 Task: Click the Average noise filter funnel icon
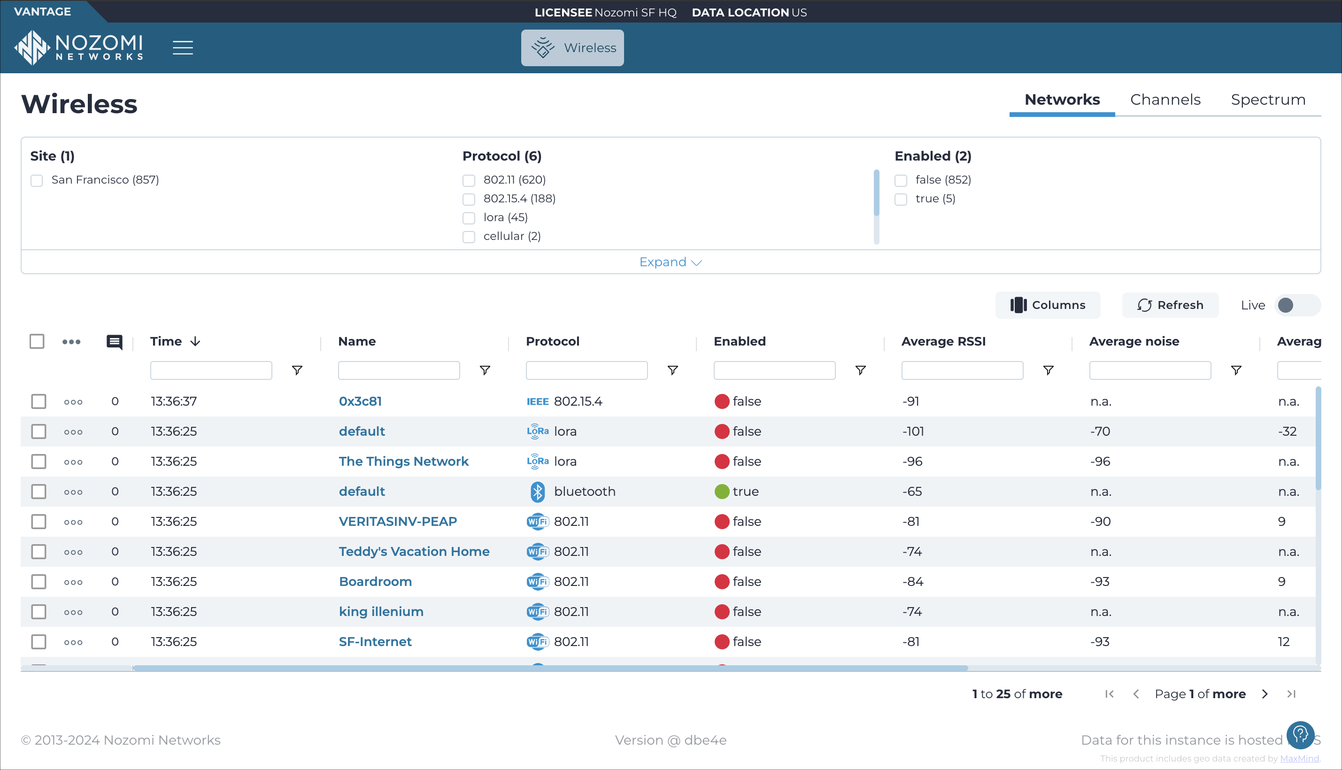pos(1236,370)
